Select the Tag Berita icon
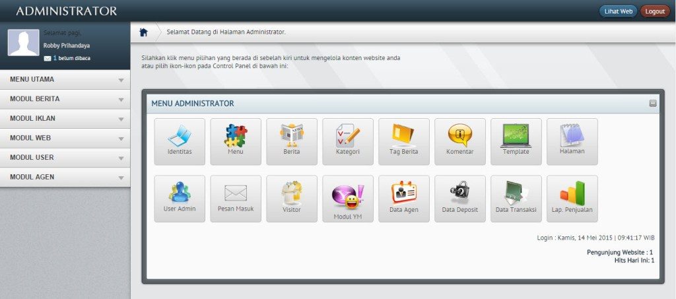Image resolution: width=676 pixels, height=299 pixels. 404,141
